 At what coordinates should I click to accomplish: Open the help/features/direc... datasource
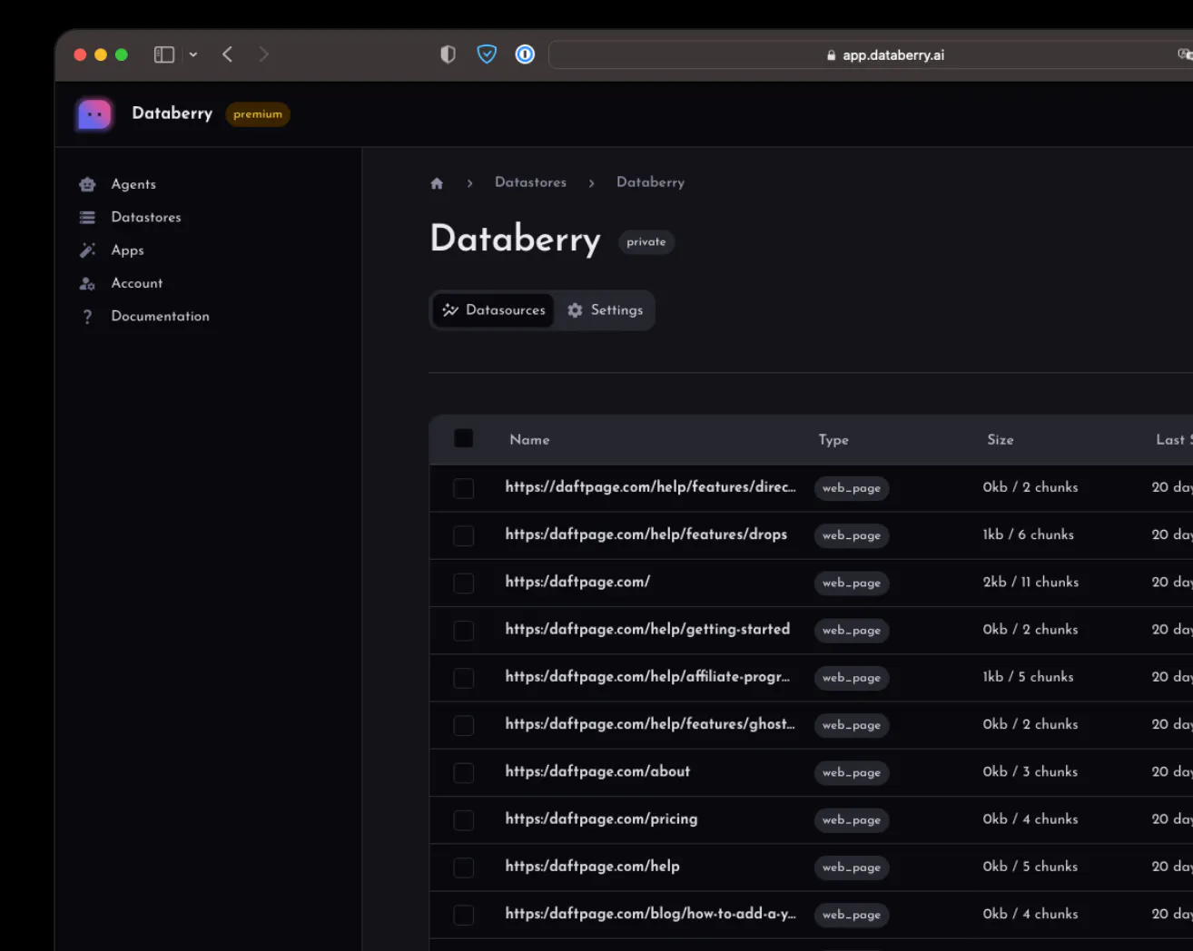coord(650,487)
